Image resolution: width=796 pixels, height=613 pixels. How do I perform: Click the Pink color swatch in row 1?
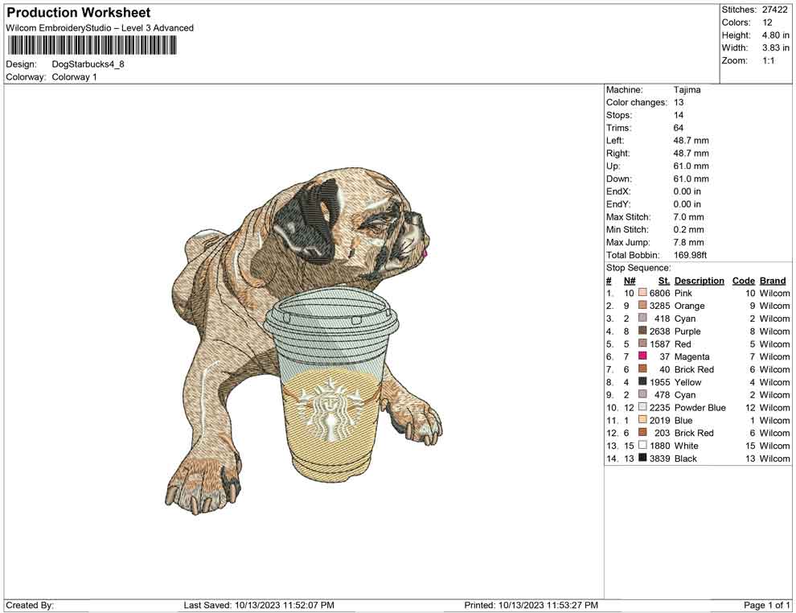pos(642,293)
